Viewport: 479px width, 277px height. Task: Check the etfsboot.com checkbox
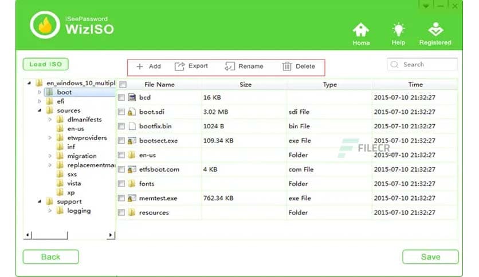pos(121,169)
